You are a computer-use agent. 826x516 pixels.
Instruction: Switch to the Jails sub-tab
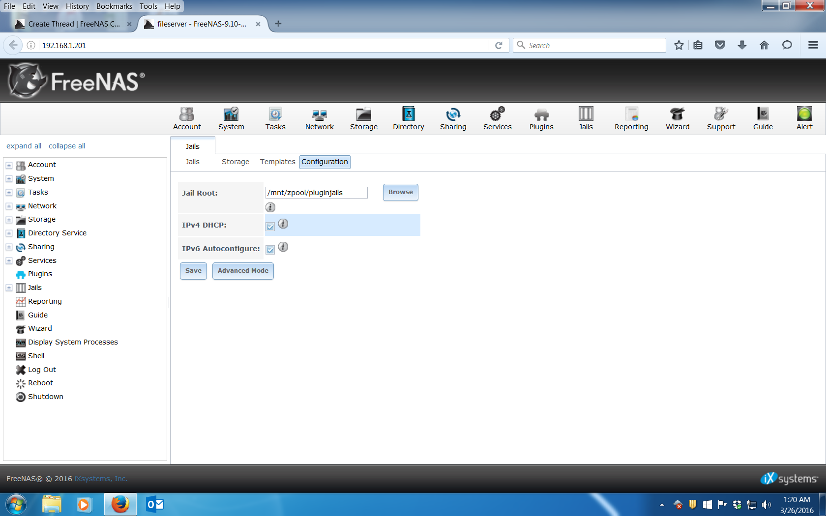193,162
